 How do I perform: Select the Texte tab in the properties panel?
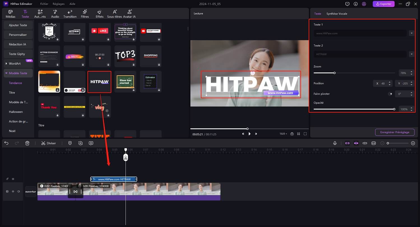(317, 13)
